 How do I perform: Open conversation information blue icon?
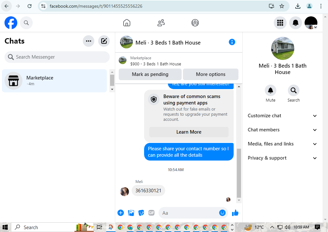pyautogui.click(x=232, y=42)
